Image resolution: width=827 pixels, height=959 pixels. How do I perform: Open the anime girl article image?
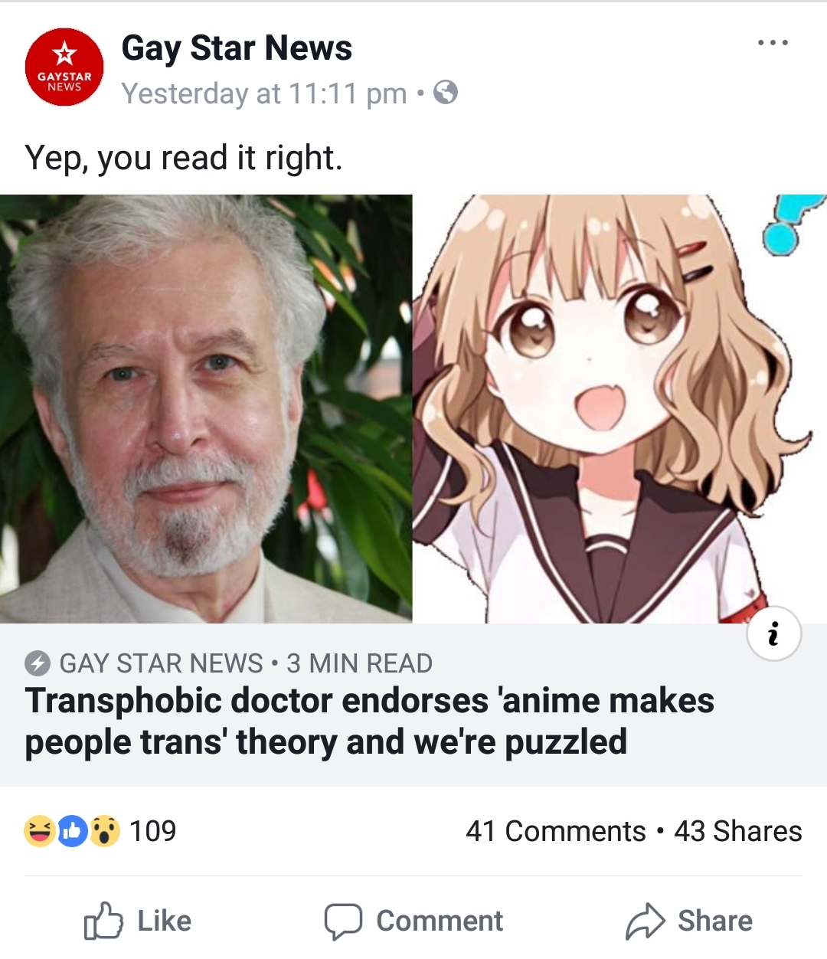coord(619,409)
